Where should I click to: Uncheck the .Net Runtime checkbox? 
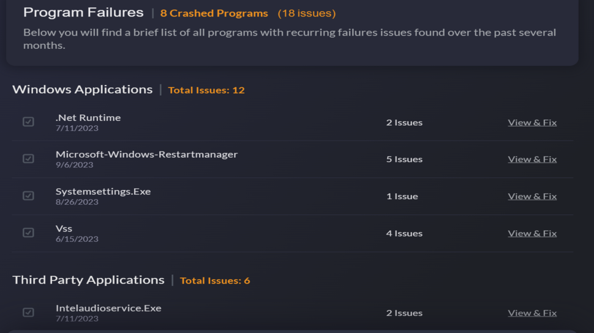click(x=28, y=122)
